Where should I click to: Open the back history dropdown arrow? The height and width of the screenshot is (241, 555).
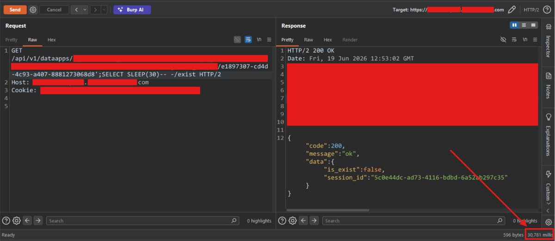tap(85, 9)
